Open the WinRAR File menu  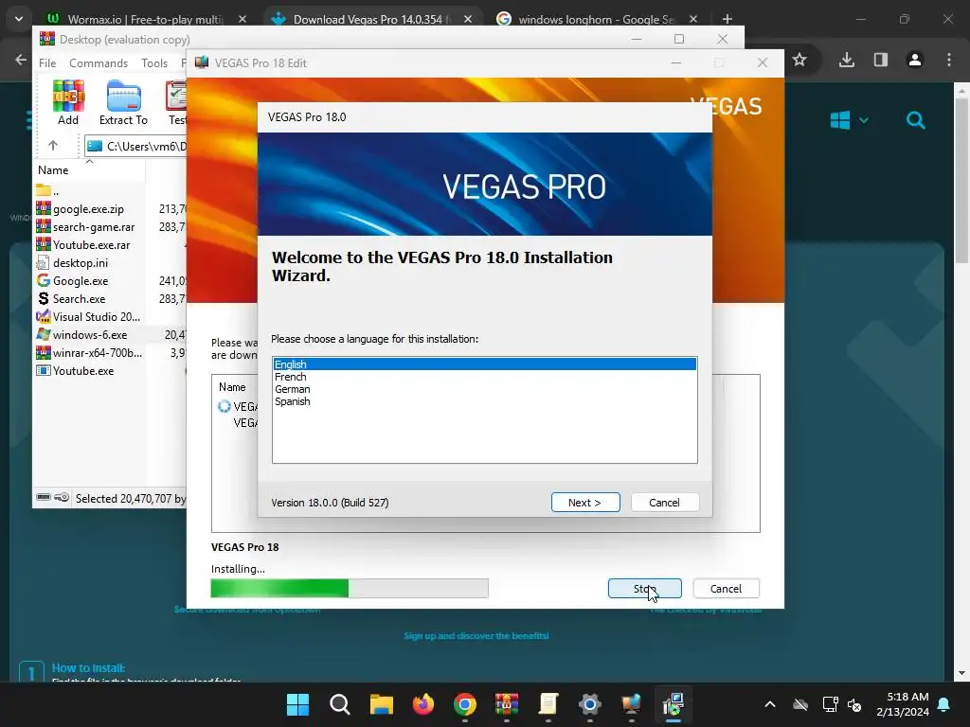[47, 63]
